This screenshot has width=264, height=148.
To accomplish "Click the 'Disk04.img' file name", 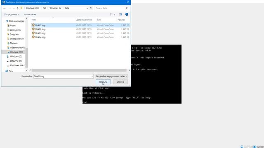I will (x=40, y=37).
